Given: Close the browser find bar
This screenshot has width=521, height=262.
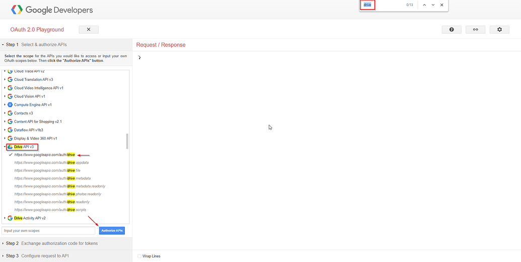Looking at the screenshot, I should tap(441, 5).
